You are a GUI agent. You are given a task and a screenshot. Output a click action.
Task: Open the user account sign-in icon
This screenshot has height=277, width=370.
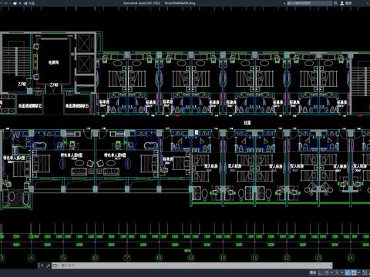(342, 3)
